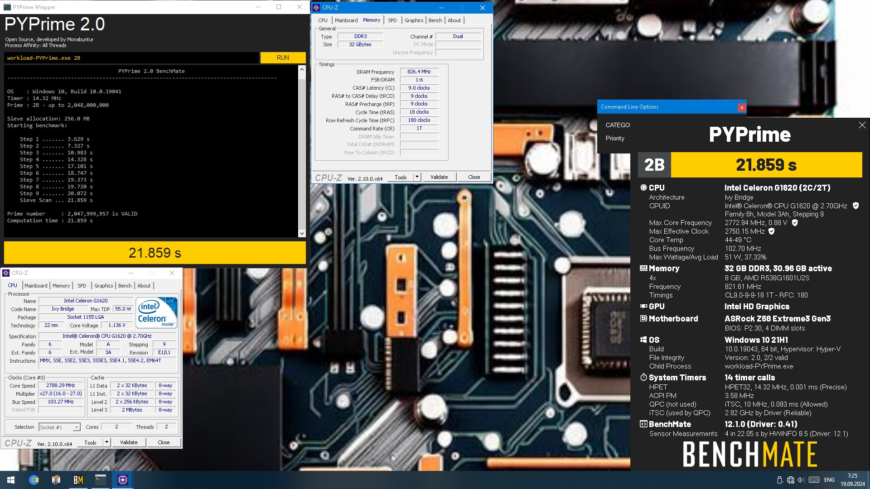Click the volume speaker tray icon

point(801,480)
